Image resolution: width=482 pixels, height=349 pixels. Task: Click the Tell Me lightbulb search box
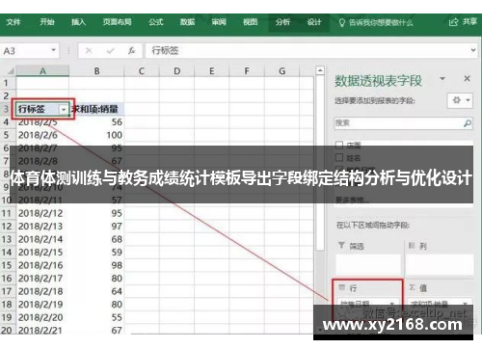[x=376, y=22]
